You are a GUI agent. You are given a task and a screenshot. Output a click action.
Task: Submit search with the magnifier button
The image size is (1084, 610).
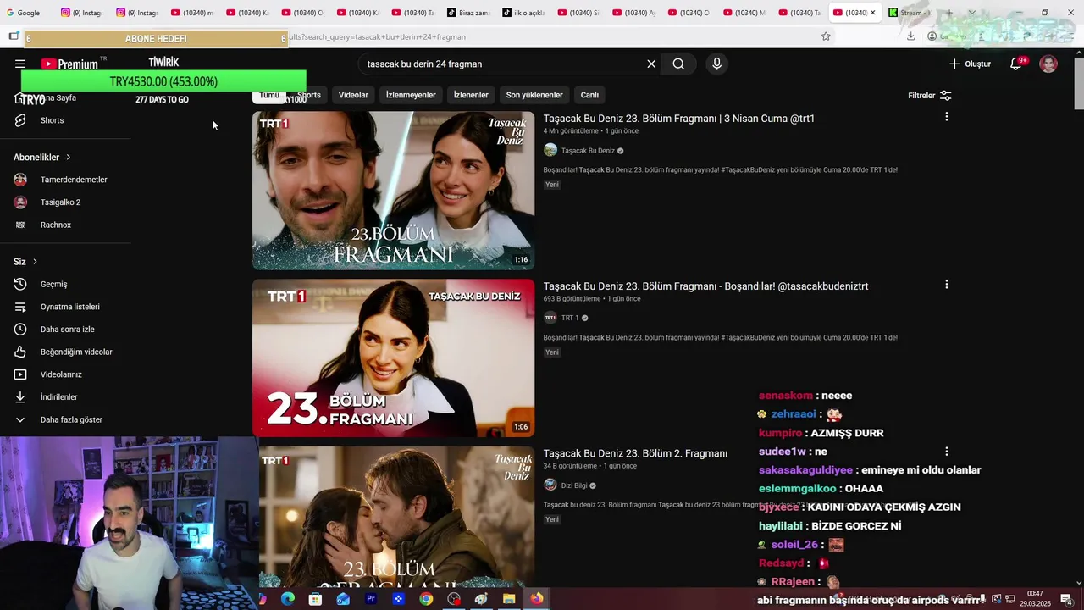(678, 64)
